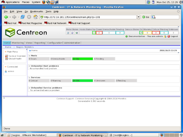
Task: Click the volume speaker icon in the top panel
Action: (181, 2)
